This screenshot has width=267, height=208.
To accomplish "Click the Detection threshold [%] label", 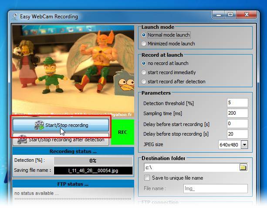I will click(x=169, y=103).
